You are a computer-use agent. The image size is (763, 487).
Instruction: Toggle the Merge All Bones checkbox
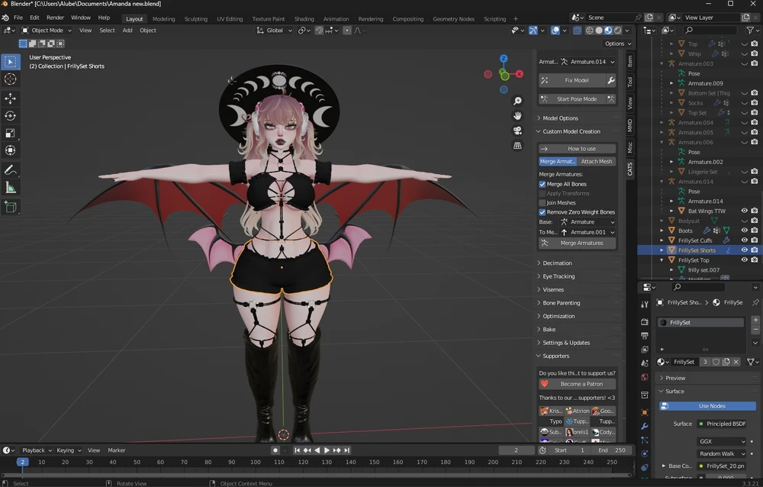(542, 184)
